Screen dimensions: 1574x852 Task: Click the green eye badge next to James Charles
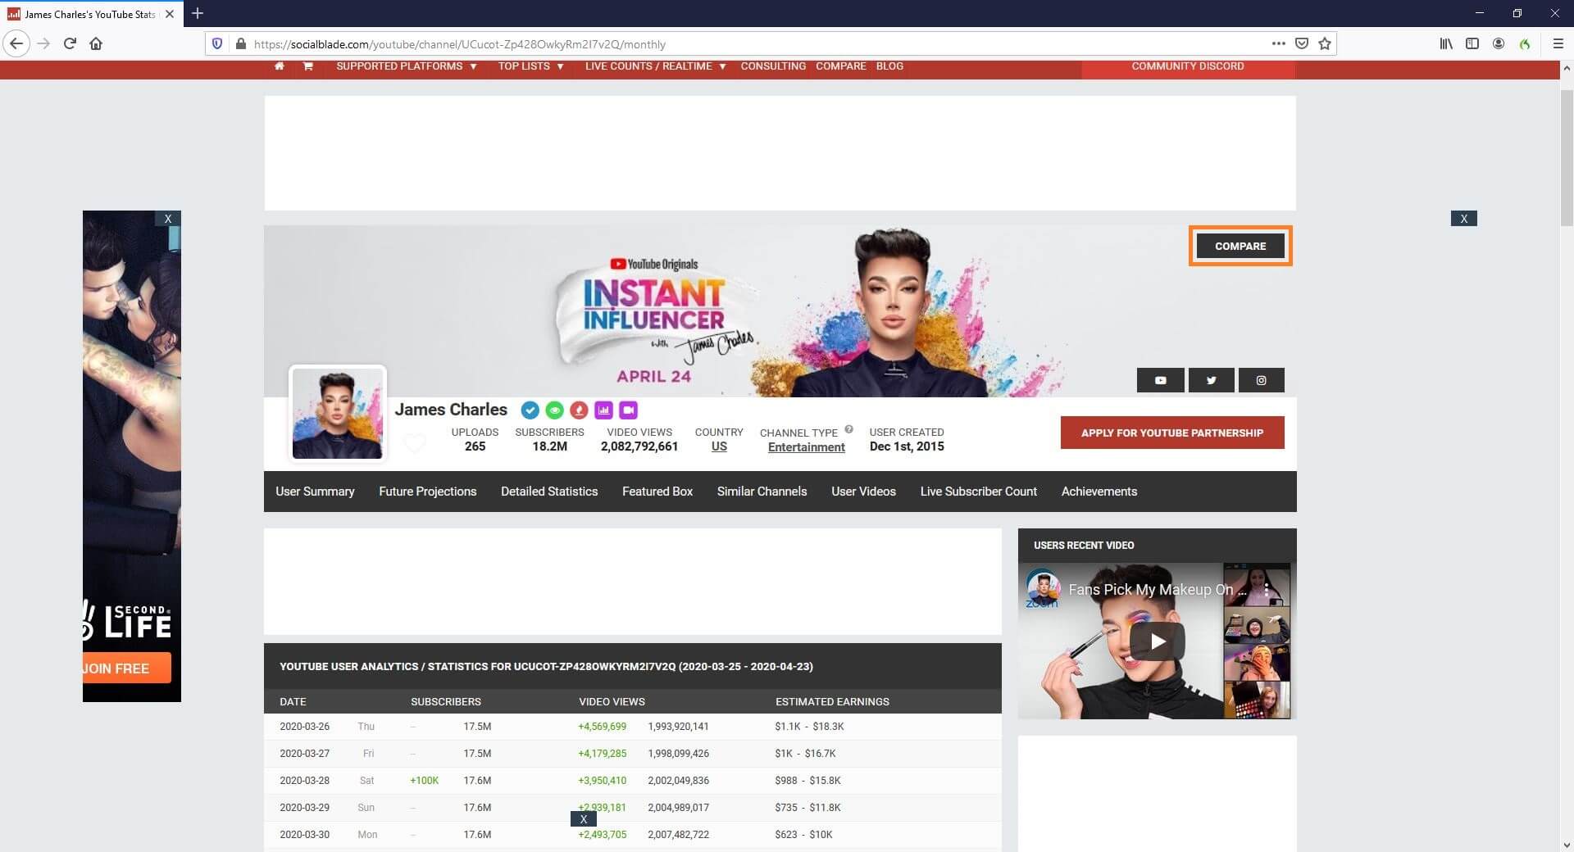[554, 410]
